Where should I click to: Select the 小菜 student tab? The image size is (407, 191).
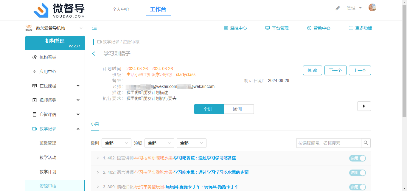tap(95, 124)
